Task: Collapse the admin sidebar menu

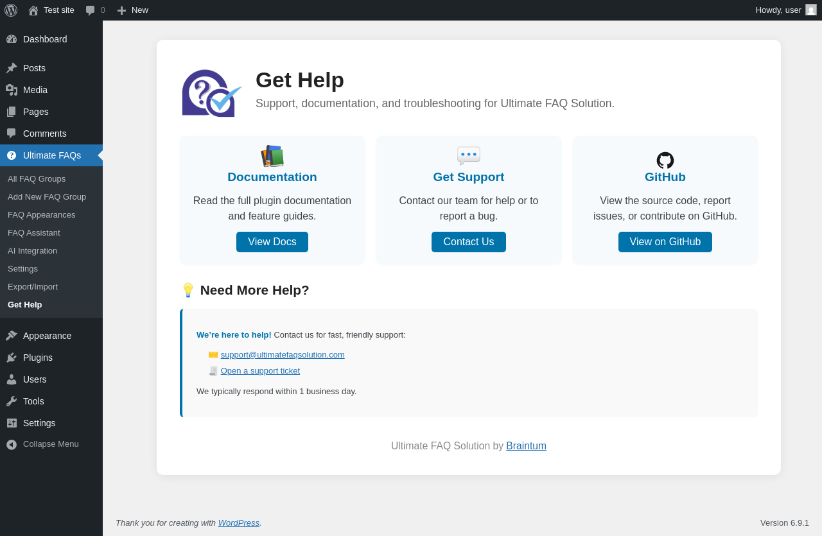Action: pos(51,444)
